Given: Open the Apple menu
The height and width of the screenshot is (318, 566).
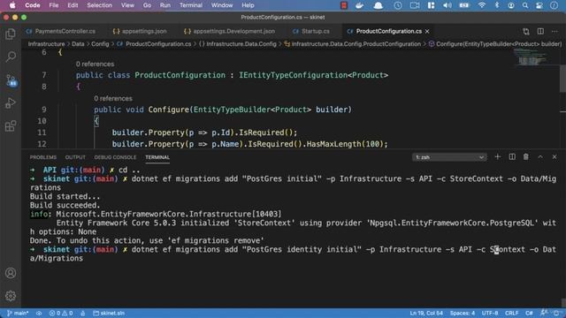Looking at the screenshot, I should (x=12, y=5).
